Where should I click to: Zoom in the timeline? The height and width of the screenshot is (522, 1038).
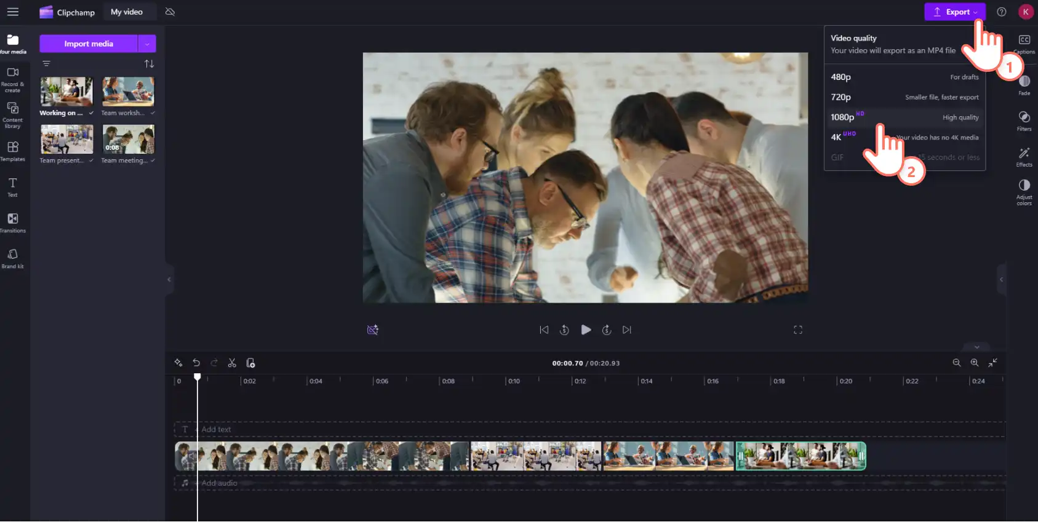[975, 363]
